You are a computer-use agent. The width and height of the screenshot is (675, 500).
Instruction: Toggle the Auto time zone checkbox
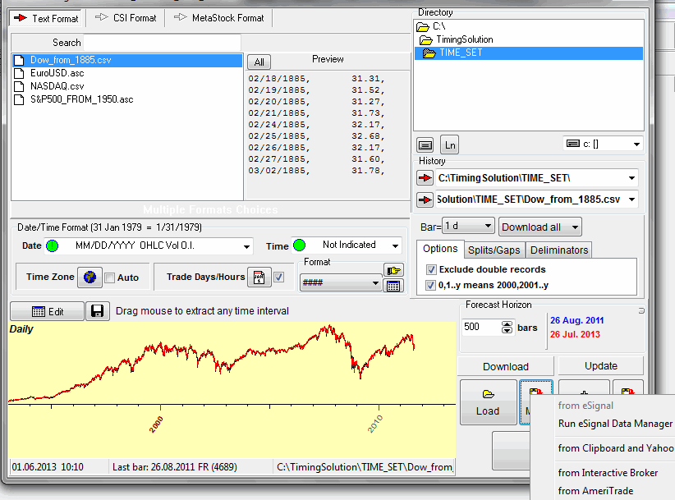pos(110,278)
